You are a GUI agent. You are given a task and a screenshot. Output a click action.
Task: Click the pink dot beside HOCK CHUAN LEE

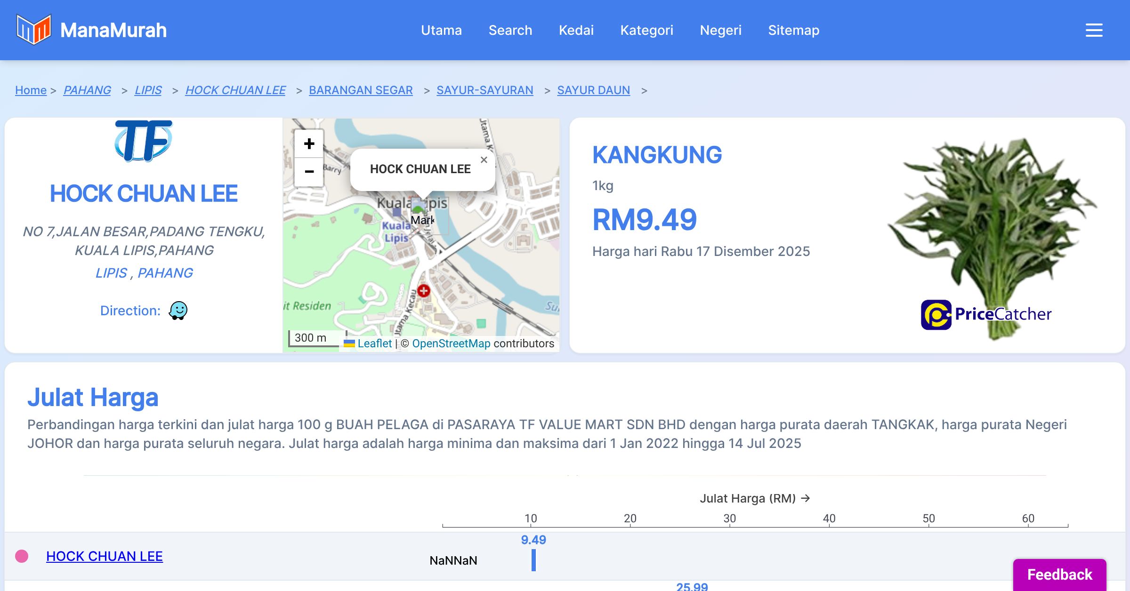click(22, 556)
